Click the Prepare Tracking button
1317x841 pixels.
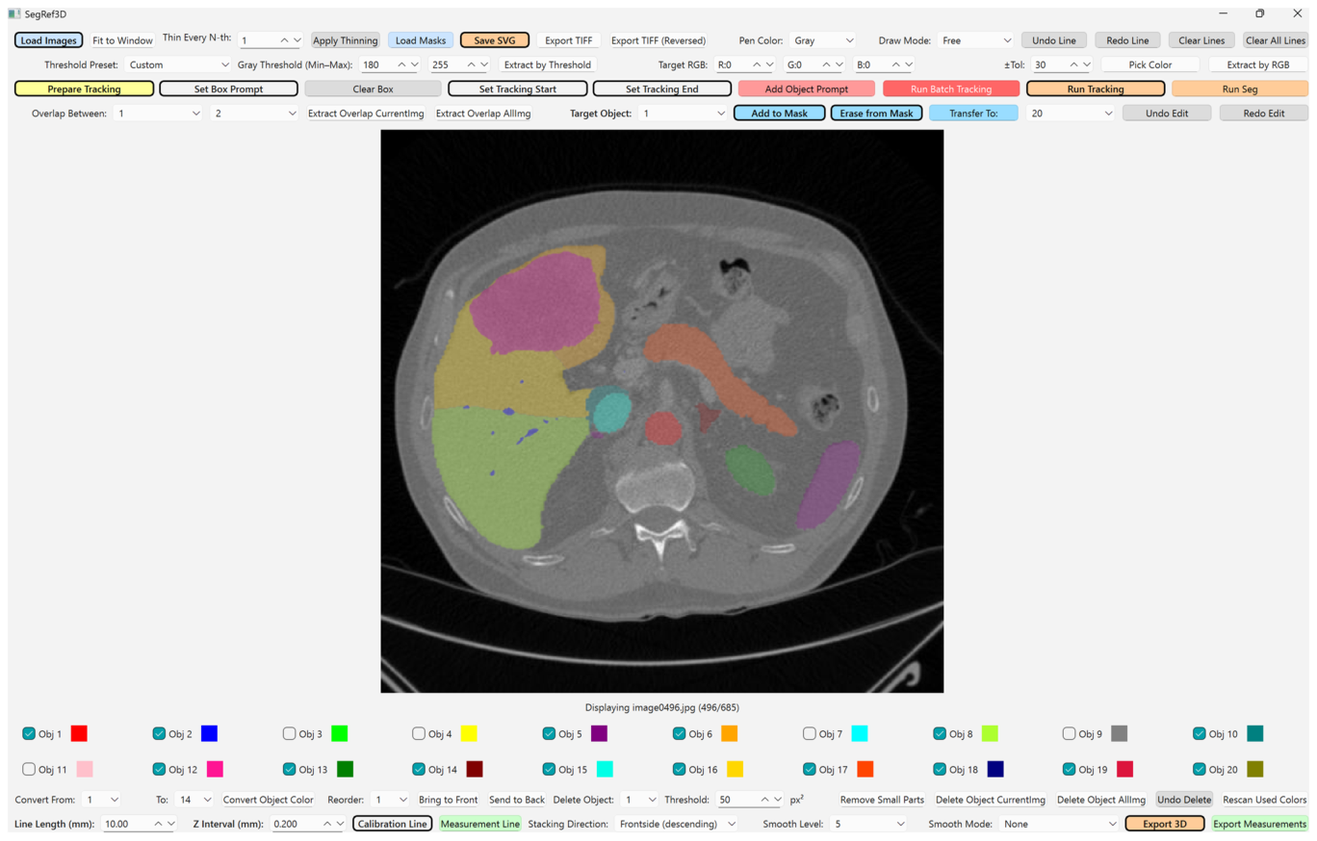(x=85, y=89)
